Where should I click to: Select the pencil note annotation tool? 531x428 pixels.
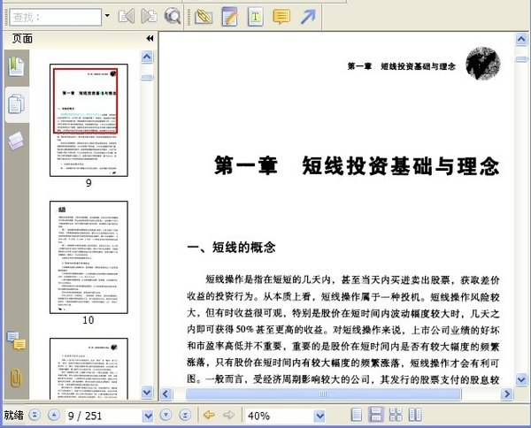click(x=229, y=17)
